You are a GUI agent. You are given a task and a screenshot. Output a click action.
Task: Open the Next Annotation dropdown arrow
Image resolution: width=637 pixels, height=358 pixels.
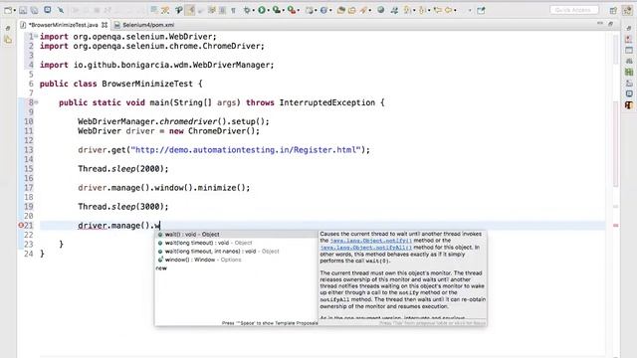click(x=414, y=10)
